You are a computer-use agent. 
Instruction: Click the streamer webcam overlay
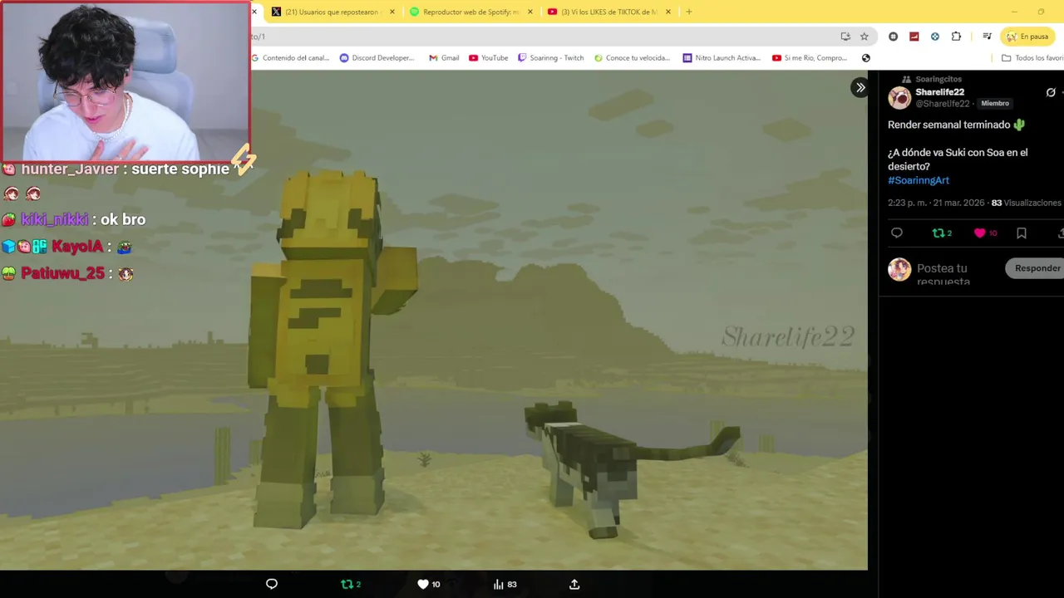coord(125,81)
